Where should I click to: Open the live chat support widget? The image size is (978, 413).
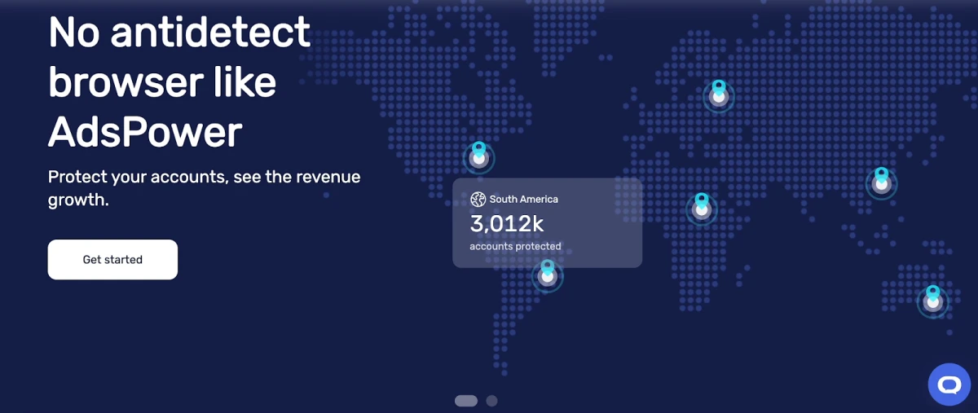949,384
